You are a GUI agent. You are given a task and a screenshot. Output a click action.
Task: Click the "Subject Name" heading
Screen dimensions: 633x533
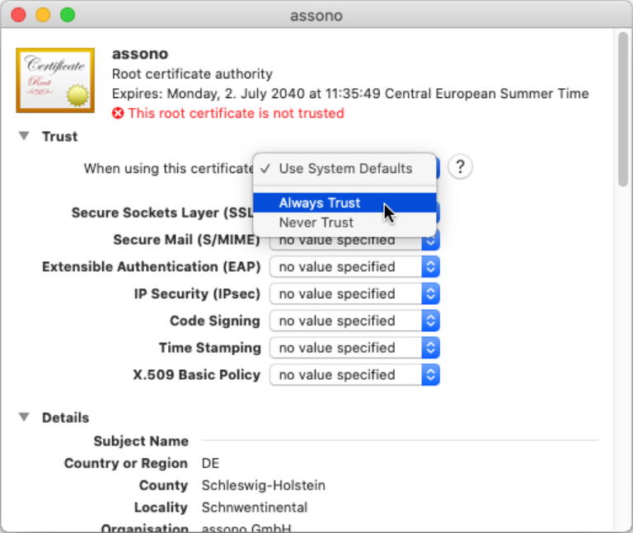pyautogui.click(x=141, y=441)
